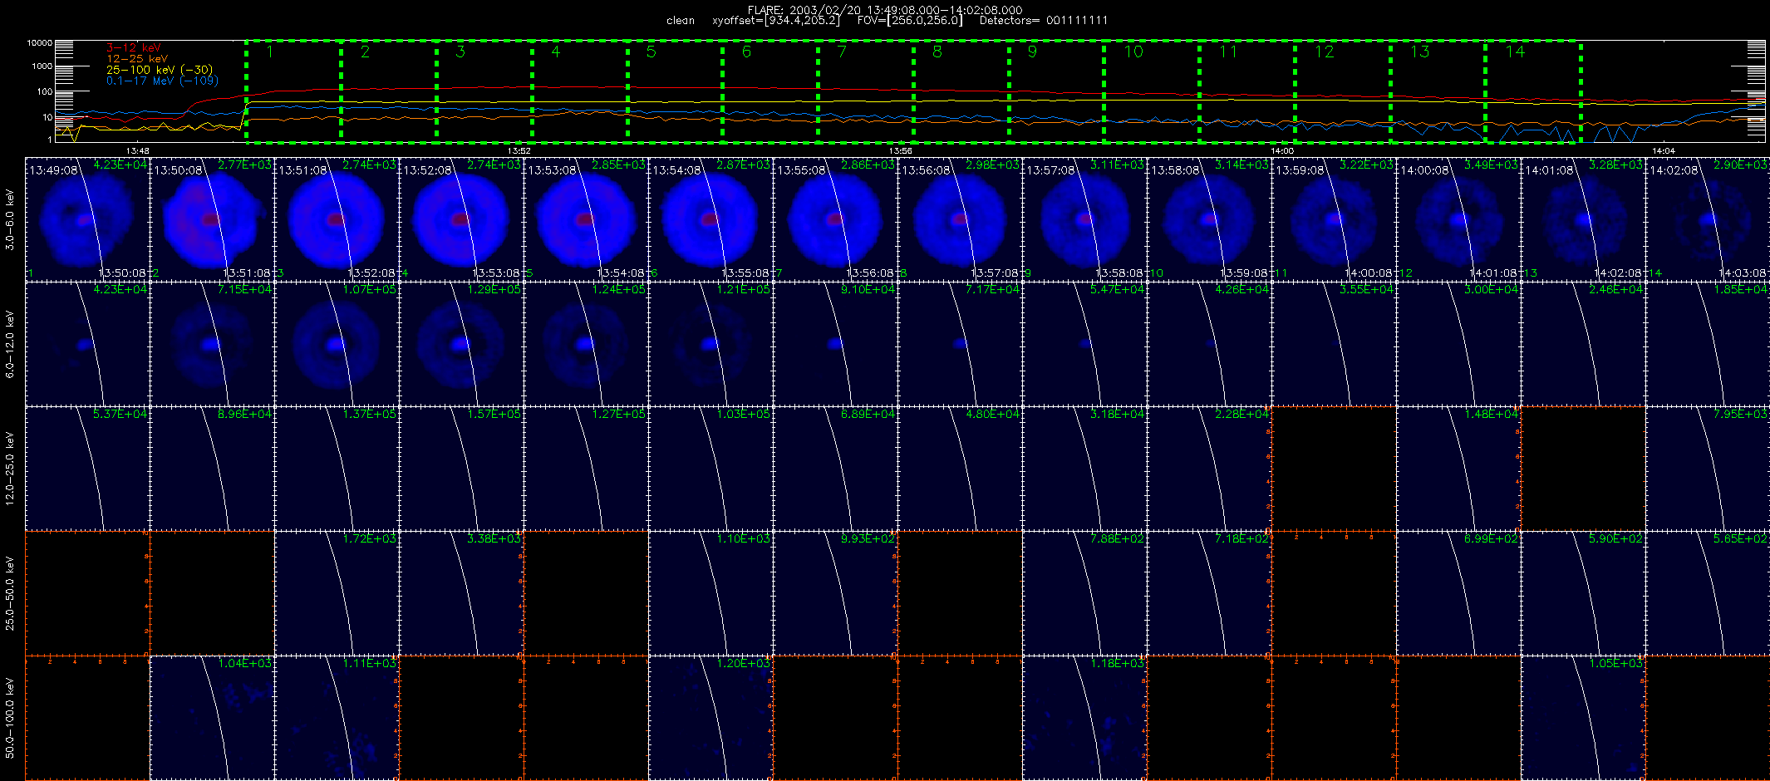Click the 50.0-100.0 keV row label
The image size is (1770, 781).
pos(10,718)
